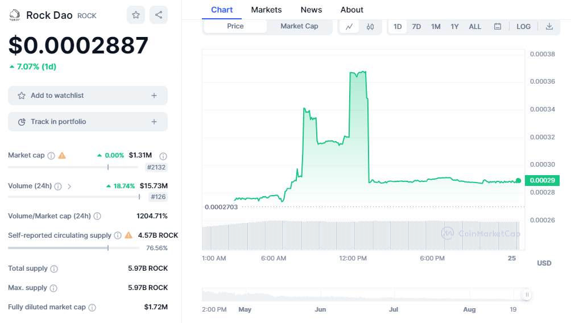Click Market cap rank progress bar
The image size is (571, 323).
73,167
